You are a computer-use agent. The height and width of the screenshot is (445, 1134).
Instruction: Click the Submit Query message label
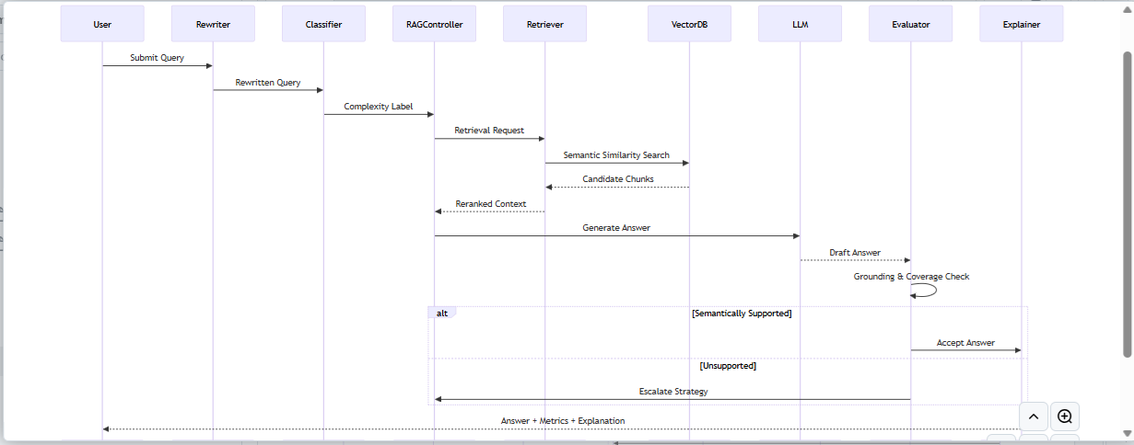[x=157, y=58]
